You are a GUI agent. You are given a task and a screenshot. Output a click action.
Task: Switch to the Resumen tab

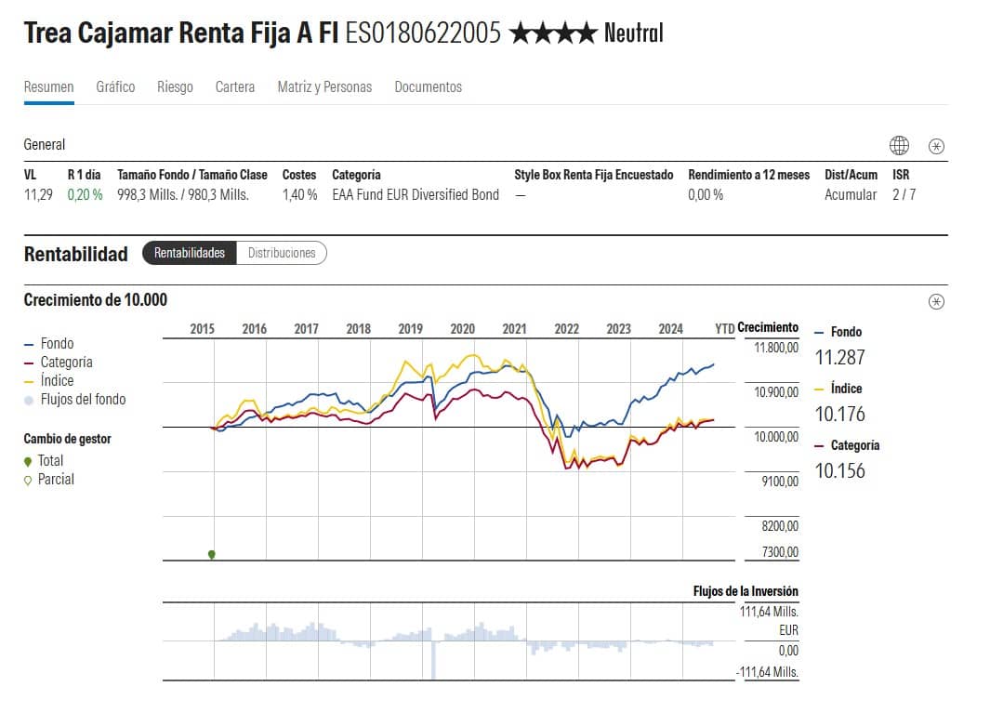click(x=48, y=86)
